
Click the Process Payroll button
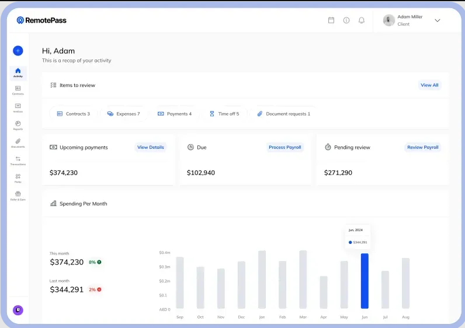(x=285, y=148)
